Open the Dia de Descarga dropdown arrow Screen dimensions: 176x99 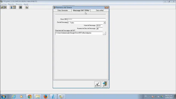coord(105,23)
